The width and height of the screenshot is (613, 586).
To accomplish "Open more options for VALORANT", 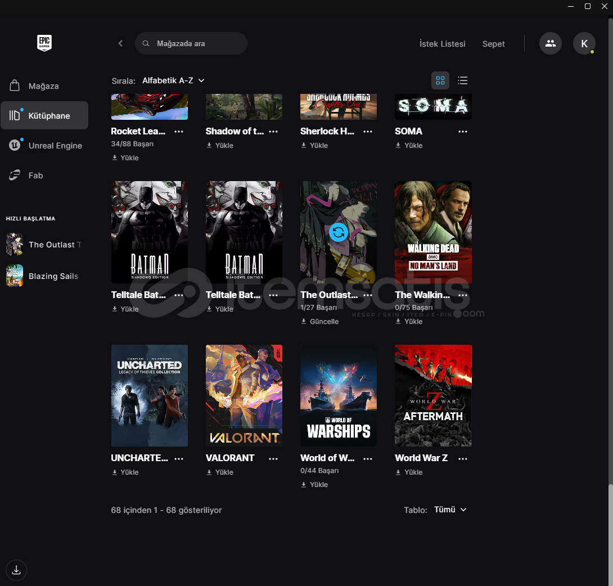I will click(274, 458).
